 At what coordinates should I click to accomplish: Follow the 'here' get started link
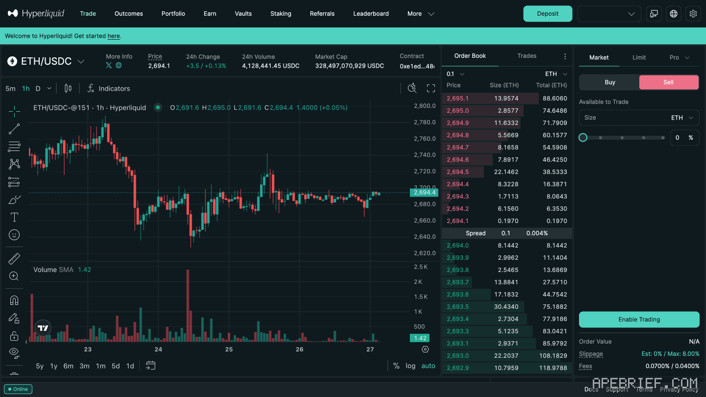(x=114, y=36)
